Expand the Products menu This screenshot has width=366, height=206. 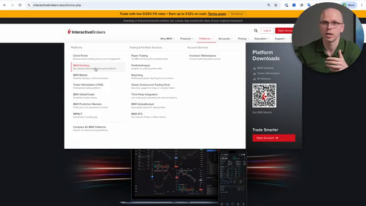tap(187, 39)
